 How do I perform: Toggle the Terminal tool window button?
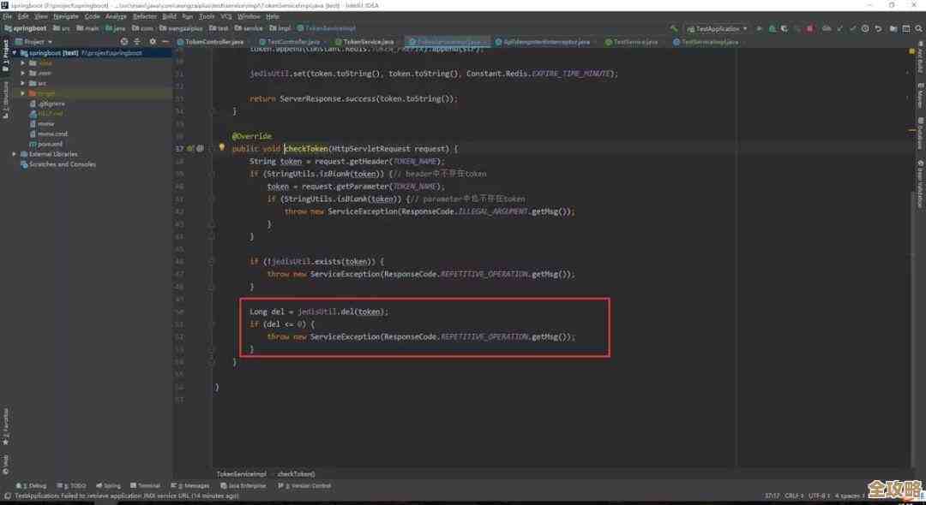tap(146, 485)
